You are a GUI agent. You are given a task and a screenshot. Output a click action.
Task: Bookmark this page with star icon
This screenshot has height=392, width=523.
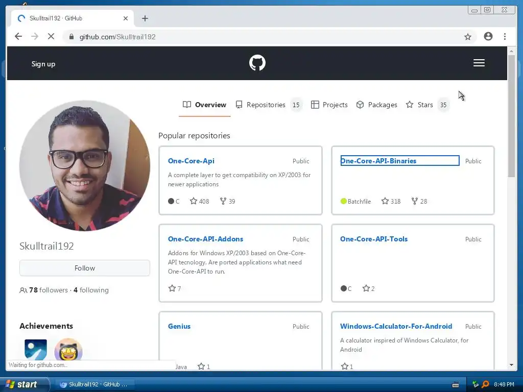point(468,37)
